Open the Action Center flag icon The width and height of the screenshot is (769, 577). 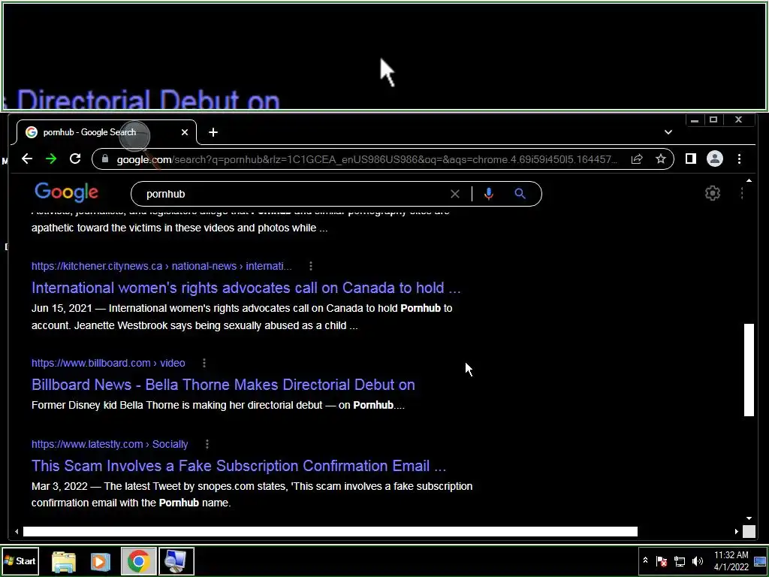pos(662,560)
